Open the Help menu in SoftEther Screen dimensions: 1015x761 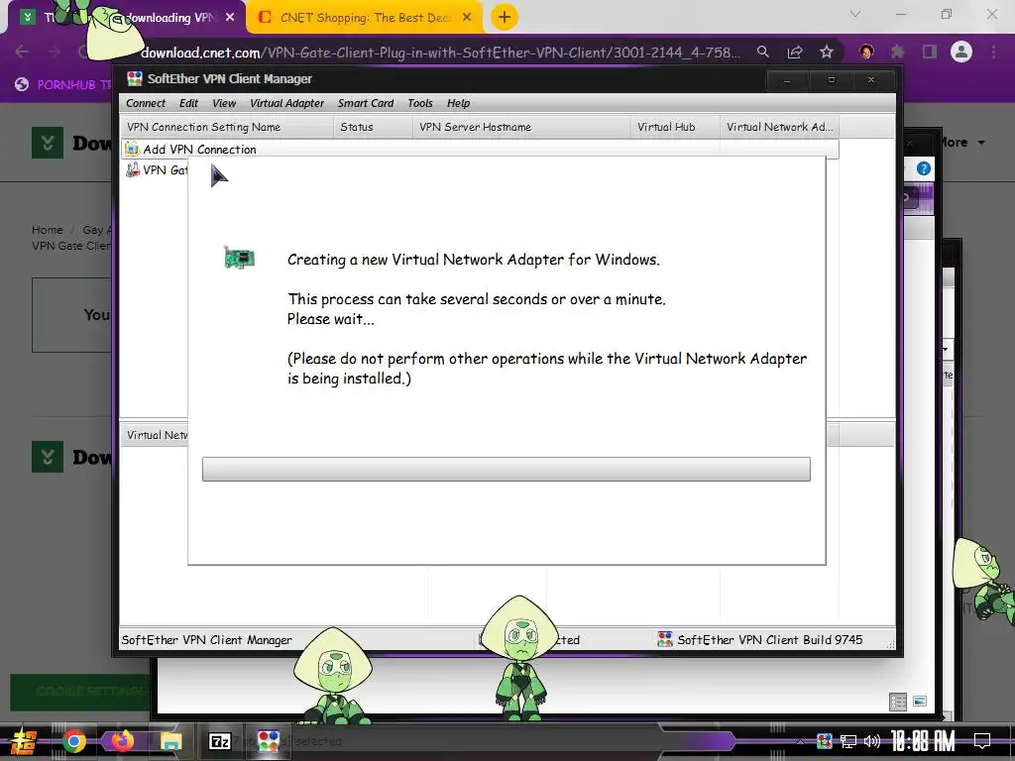pos(458,103)
